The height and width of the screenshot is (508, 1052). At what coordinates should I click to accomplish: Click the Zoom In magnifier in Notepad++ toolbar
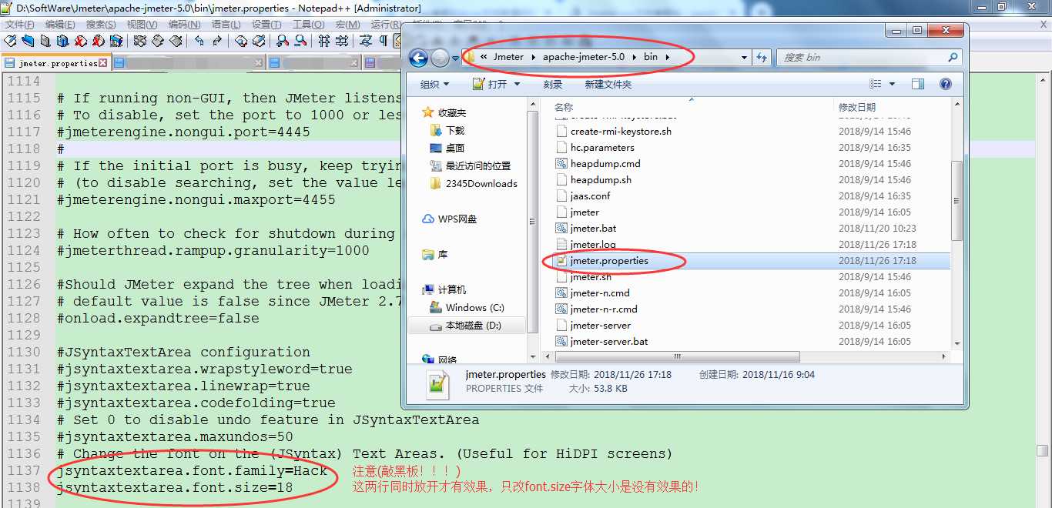coord(283,41)
